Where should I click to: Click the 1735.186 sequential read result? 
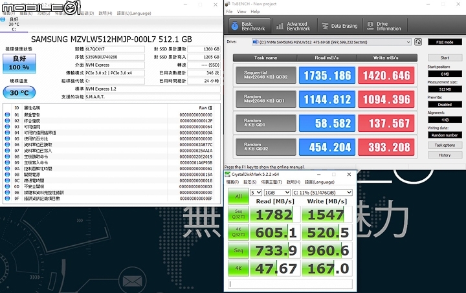pos(327,76)
